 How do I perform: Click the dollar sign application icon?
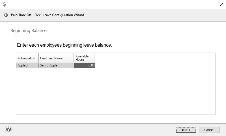4,4
